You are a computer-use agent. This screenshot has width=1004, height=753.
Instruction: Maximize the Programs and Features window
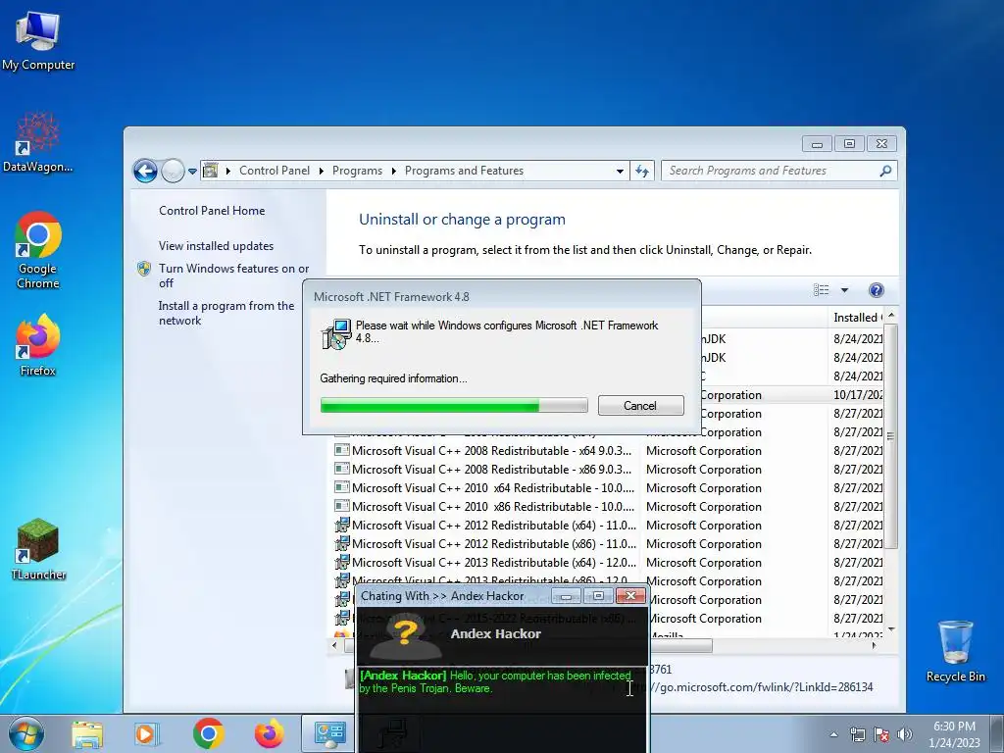tap(849, 144)
